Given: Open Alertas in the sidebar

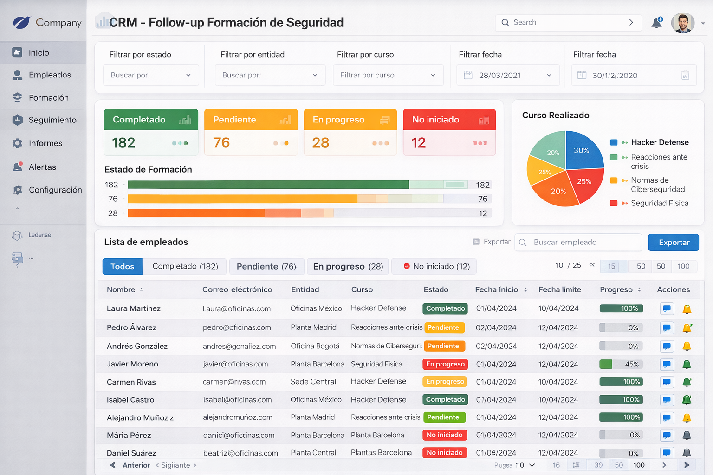Looking at the screenshot, I should tap(43, 167).
